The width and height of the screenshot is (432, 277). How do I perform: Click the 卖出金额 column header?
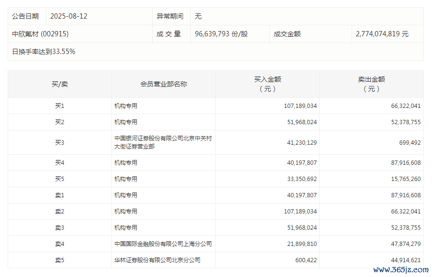371,84
